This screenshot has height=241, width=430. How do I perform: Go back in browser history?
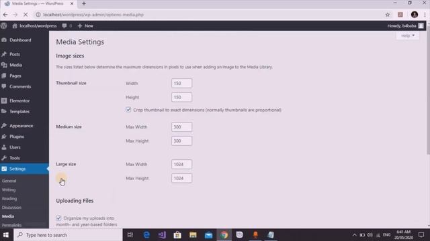[5, 15]
